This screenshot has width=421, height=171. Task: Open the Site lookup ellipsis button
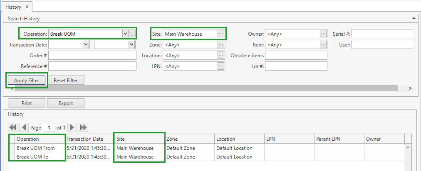(x=221, y=34)
